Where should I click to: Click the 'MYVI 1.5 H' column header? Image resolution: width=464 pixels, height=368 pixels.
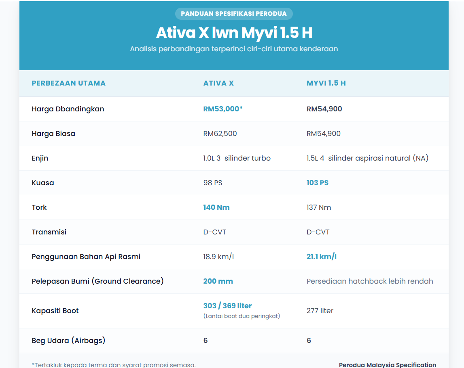tap(326, 83)
